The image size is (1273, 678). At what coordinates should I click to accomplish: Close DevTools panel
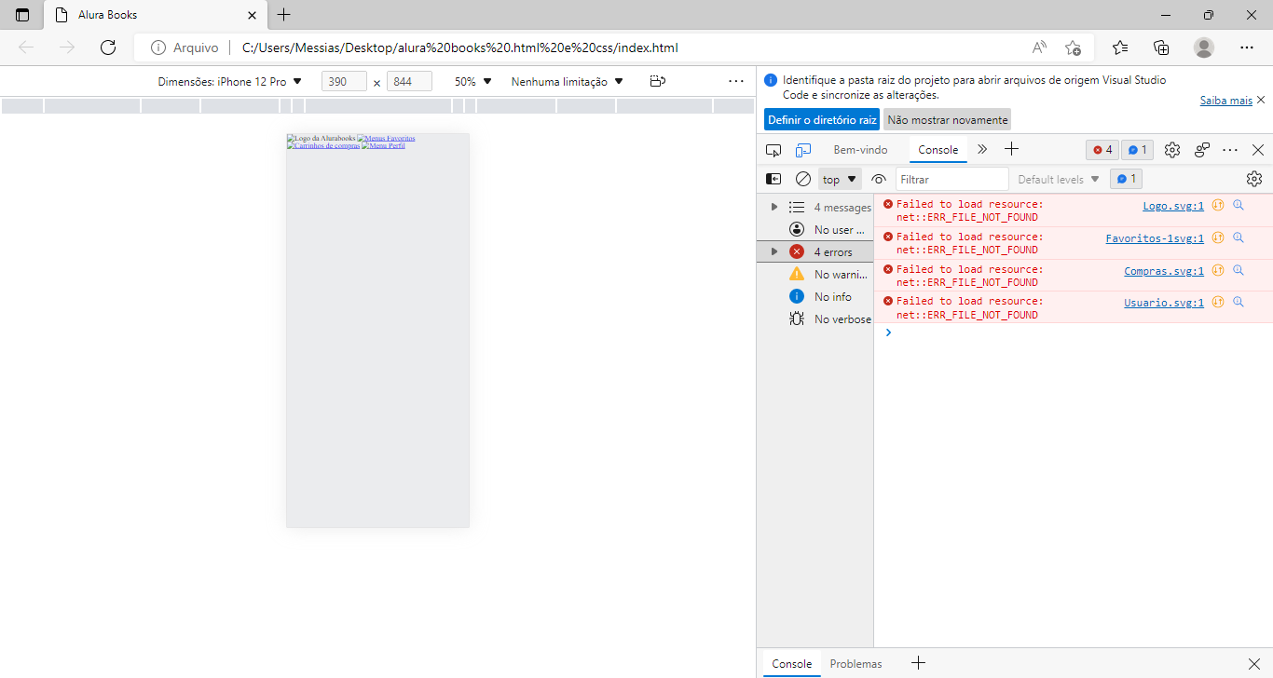(1258, 150)
